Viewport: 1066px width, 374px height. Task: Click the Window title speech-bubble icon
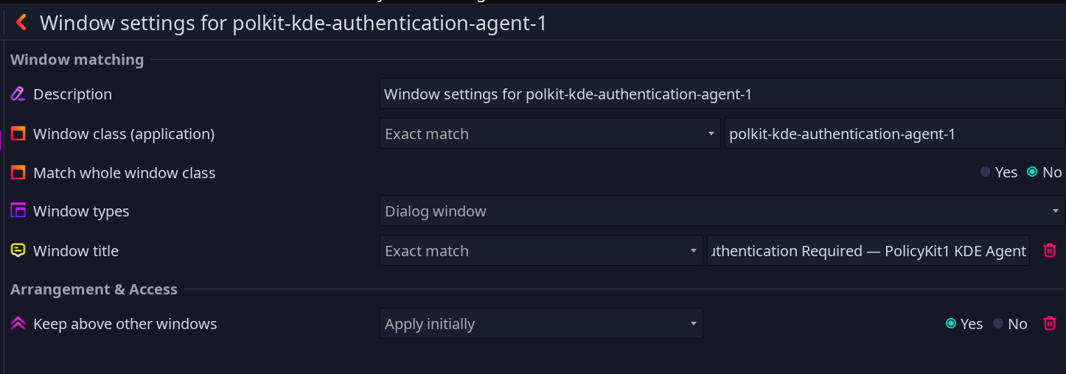[18, 251]
